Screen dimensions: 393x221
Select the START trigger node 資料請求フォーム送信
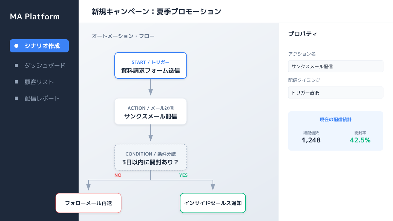150,65
